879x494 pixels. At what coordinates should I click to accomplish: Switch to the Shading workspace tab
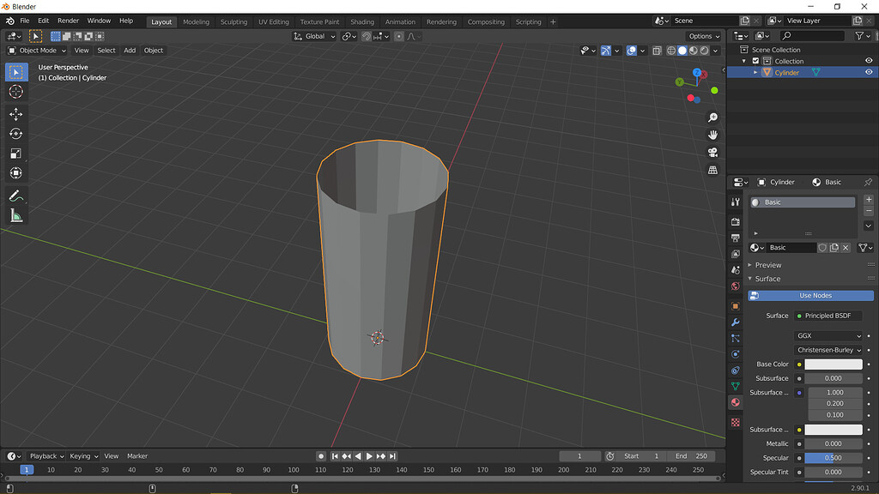pyautogui.click(x=362, y=21)
